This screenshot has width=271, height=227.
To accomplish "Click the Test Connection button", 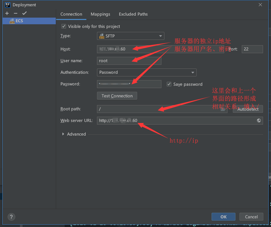I will [117, 96].
